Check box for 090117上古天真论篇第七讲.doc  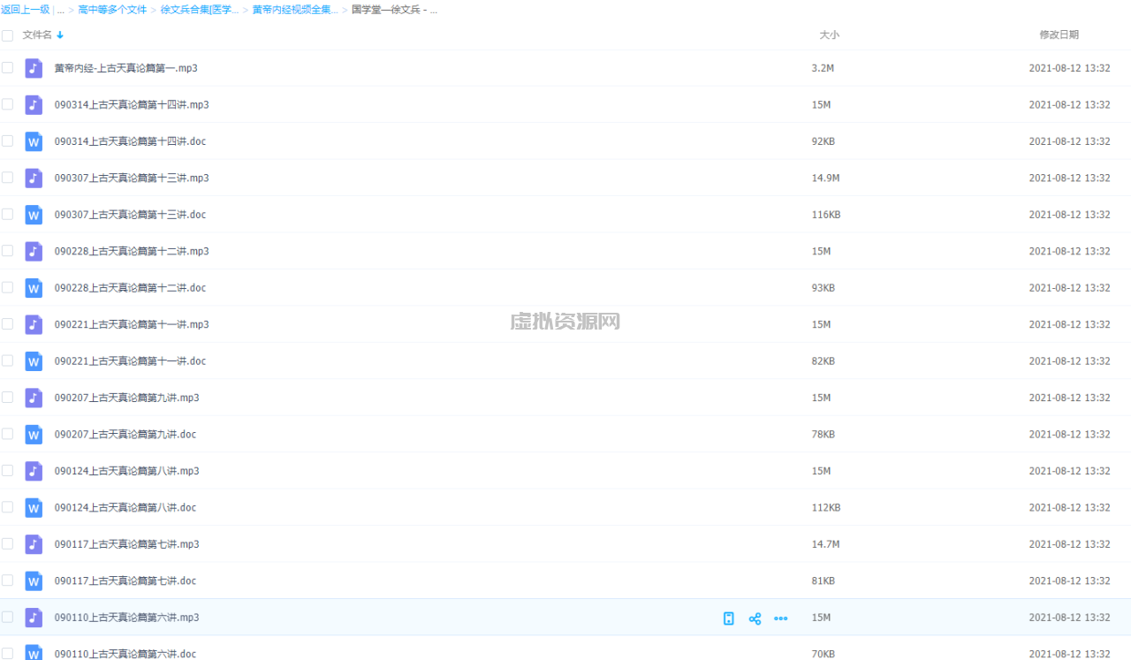click(x=7, y=581)
